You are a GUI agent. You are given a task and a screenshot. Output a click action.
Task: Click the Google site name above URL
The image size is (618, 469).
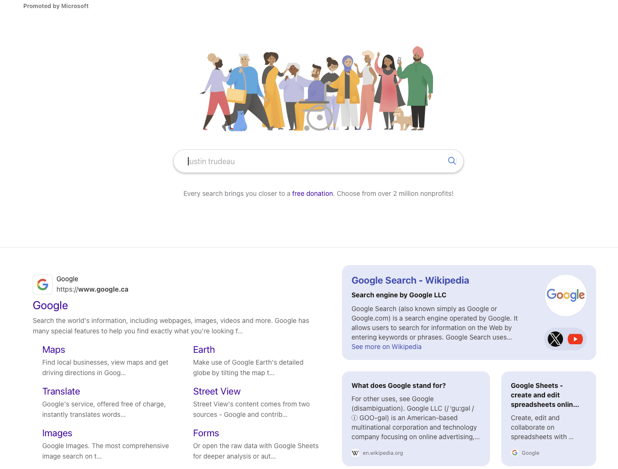point(67,279)
